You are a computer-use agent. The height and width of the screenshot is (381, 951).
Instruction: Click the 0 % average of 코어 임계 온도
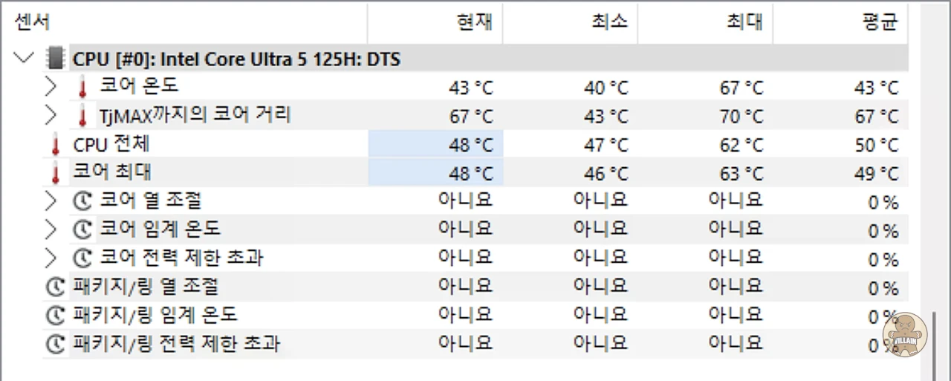click(884, 231)
